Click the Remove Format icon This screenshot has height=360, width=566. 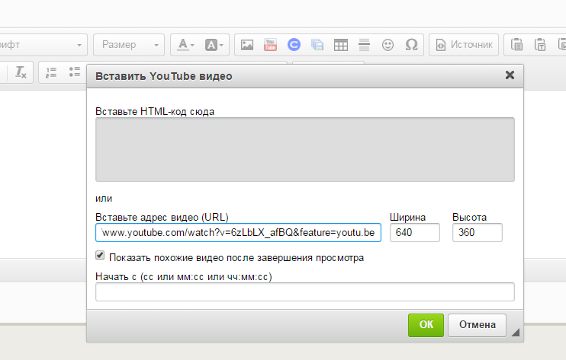click(21, 72)
